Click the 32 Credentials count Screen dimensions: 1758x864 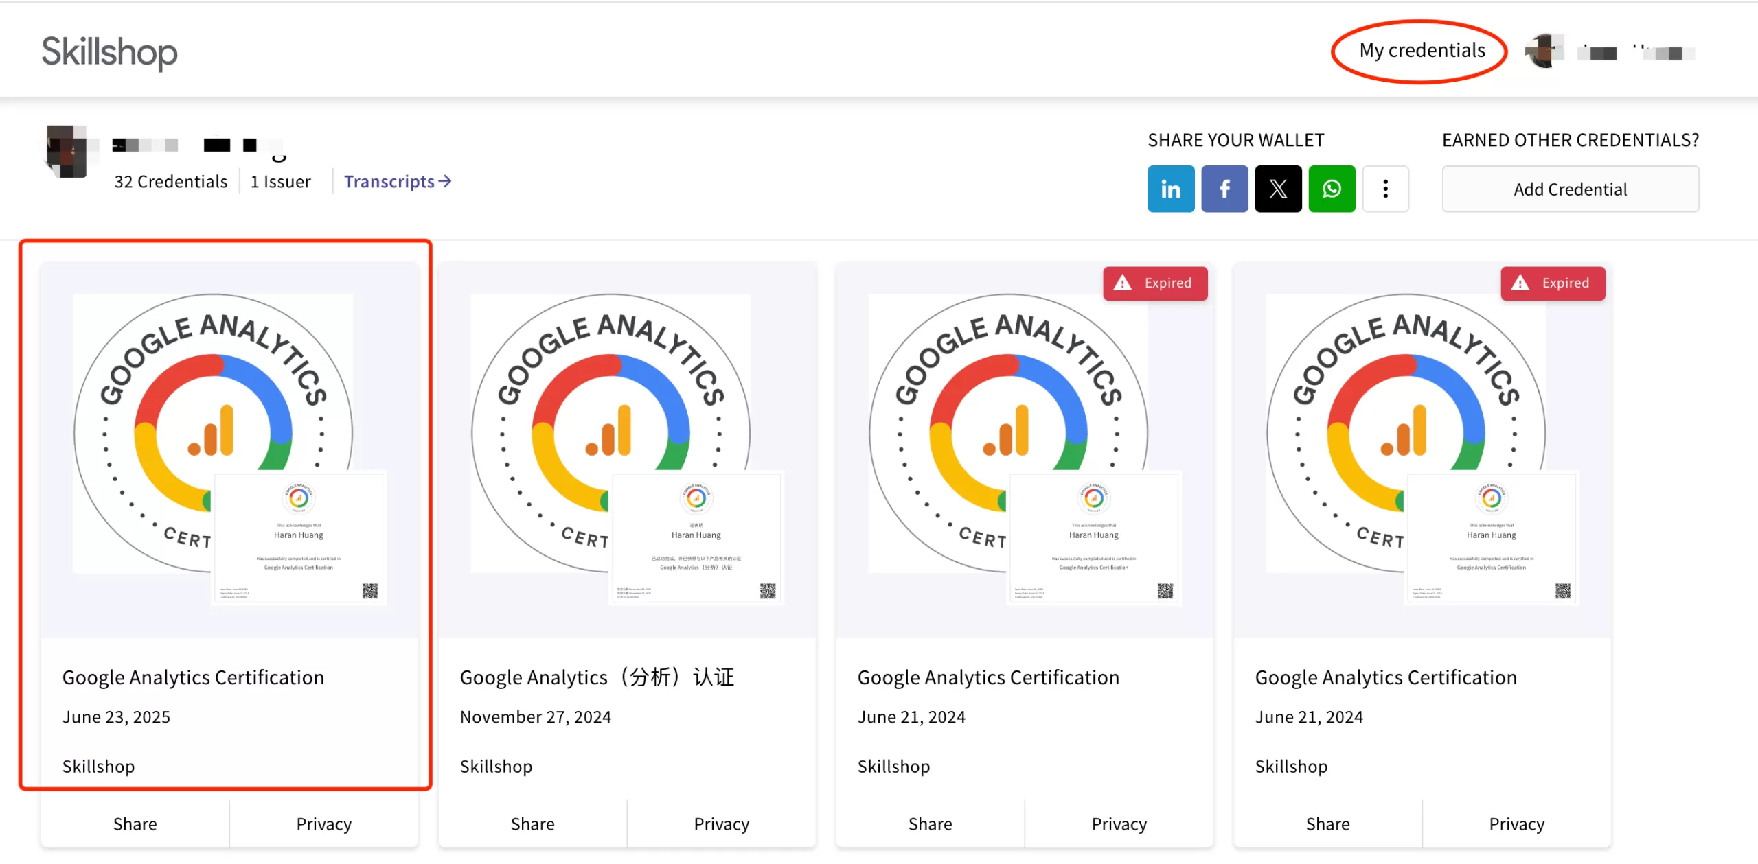coord(170,181)
